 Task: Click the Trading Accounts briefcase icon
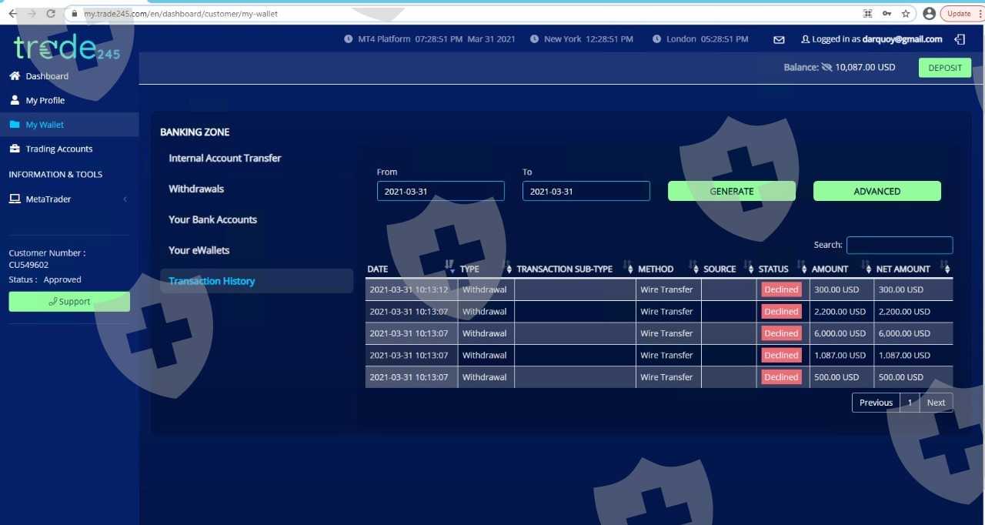click(x=15, y=149)
